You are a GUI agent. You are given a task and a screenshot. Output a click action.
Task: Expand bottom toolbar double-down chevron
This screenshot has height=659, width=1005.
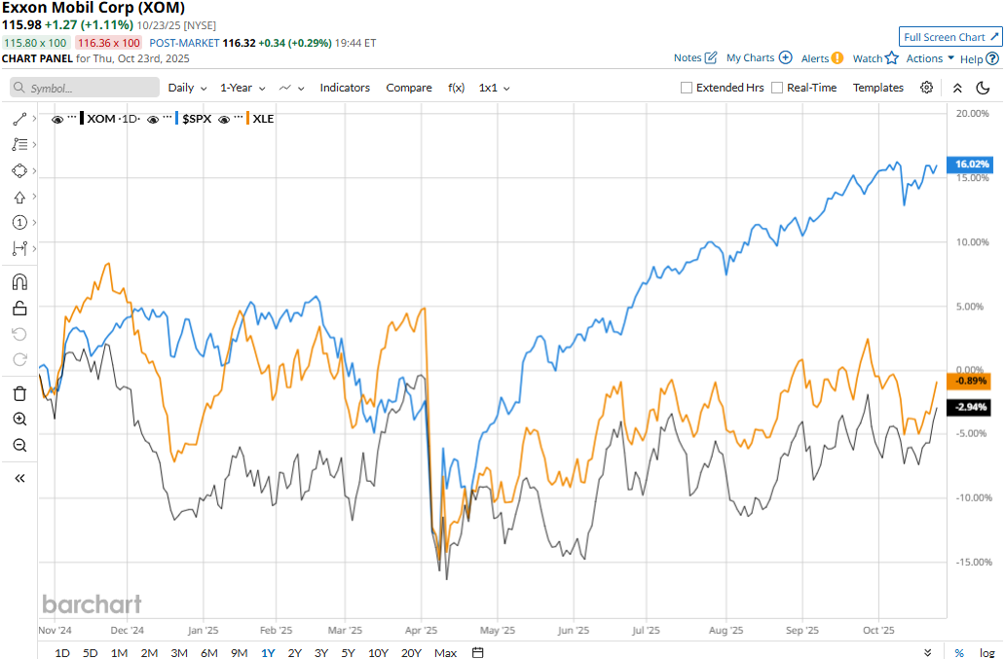click(x=928, y=652)
